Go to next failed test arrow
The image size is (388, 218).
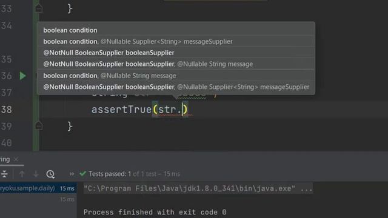click(36, 174)
